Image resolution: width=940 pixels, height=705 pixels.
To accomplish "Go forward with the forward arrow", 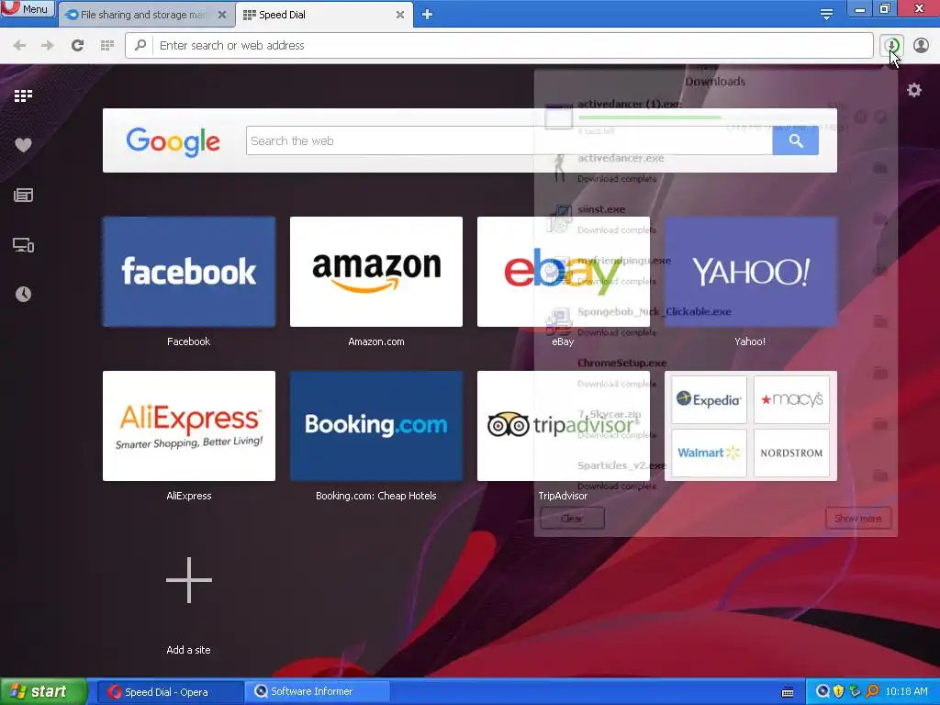I will click(48, 46).
